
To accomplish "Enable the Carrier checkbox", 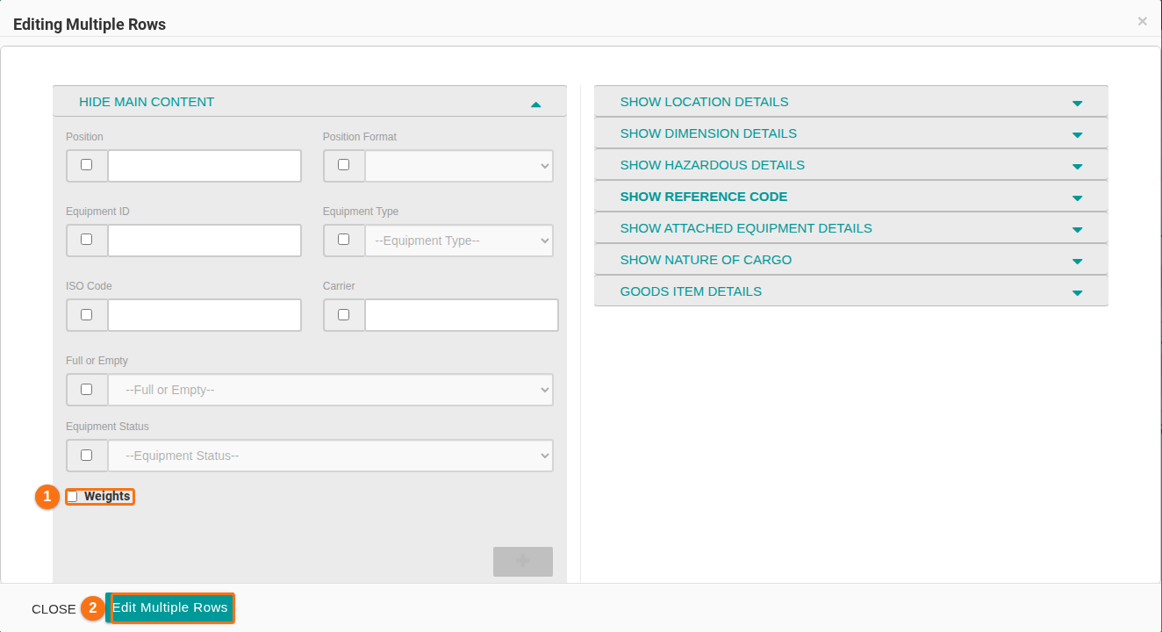I will pyautogui.click(x=343, y=314).
